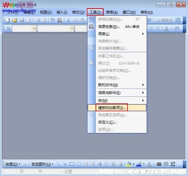
Task: Click into the Font size input box
Action: (81, 28)
